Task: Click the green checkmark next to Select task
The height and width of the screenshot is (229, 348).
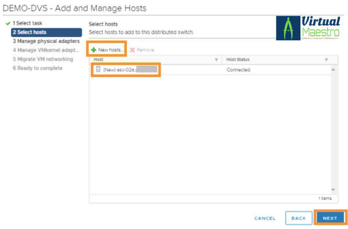Action: point(7,24)
